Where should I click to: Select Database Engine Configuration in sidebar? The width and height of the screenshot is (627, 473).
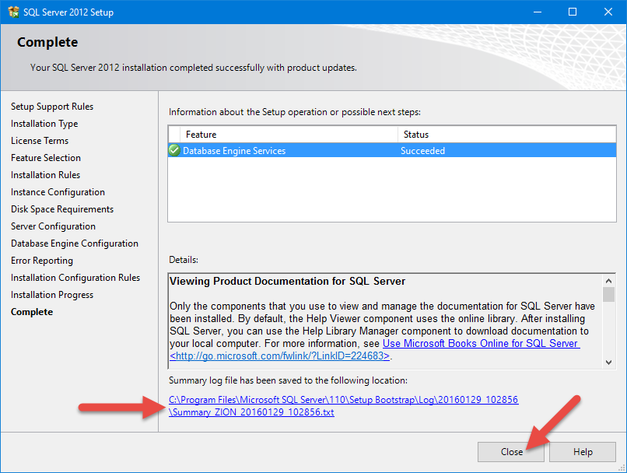[75, 244]
